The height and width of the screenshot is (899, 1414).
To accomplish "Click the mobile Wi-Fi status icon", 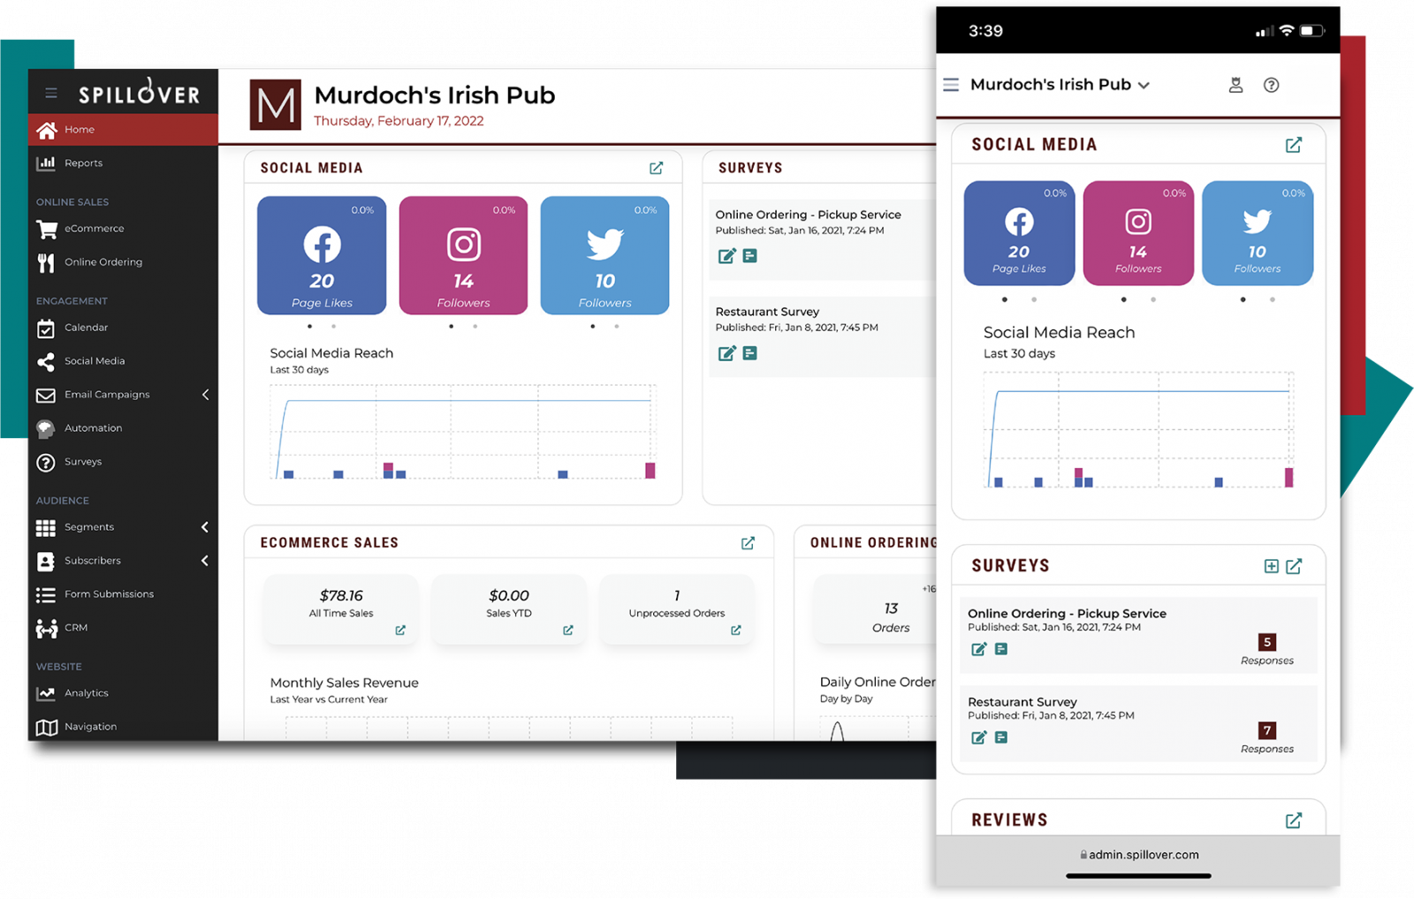I will pyautogui.click(x=1287, y=31).
